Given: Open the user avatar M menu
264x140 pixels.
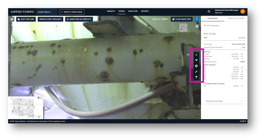Looking at the screenshot, I should pos(242,11).
